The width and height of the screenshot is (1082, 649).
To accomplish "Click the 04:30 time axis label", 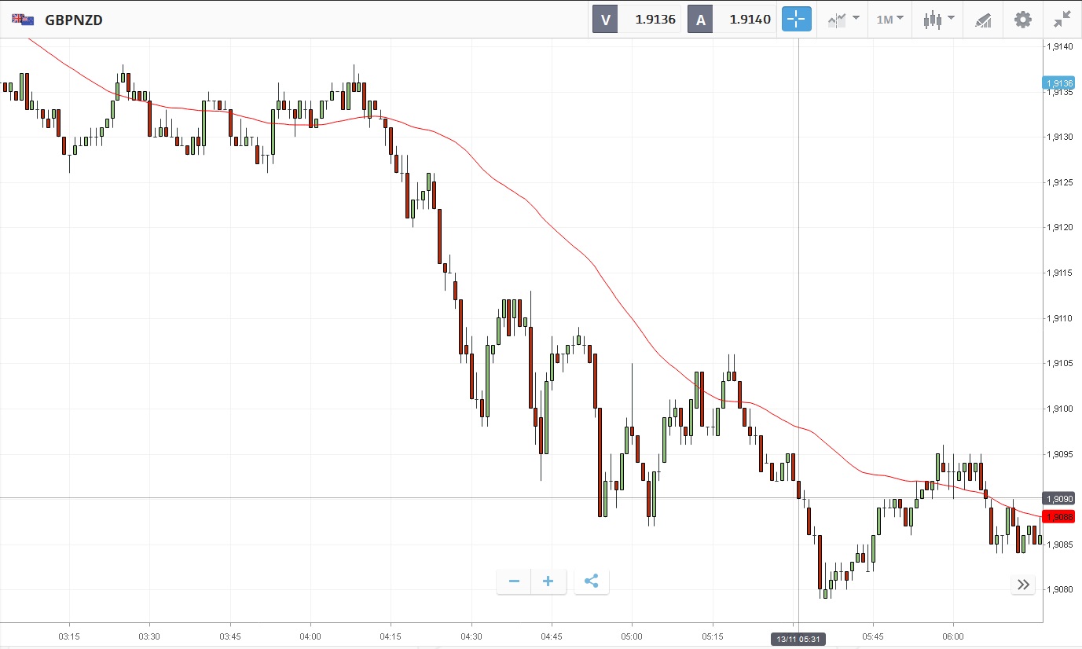I will pyautogui.click(x=471, y=636).
